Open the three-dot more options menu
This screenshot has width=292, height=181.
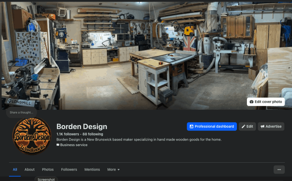[279, 170]
